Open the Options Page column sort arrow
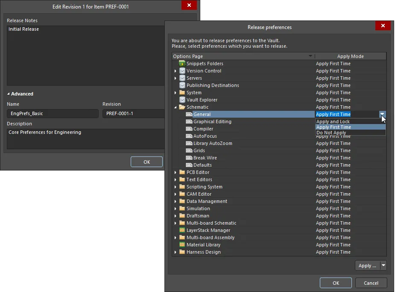The width and height of the screenshot is (395, 292). click(x=310, y=56)
